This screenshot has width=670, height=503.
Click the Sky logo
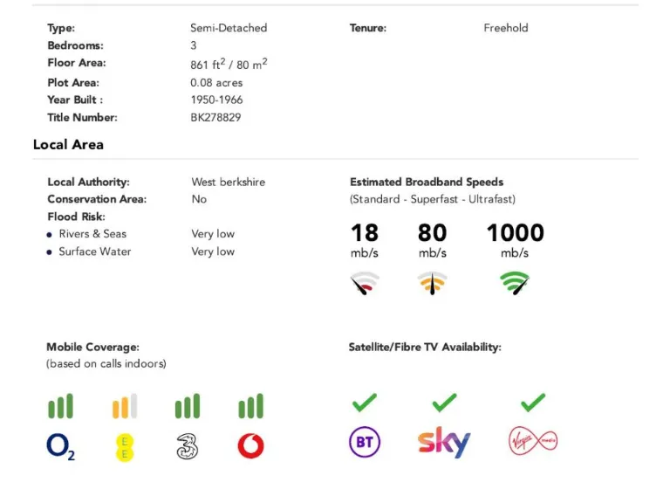444,443
